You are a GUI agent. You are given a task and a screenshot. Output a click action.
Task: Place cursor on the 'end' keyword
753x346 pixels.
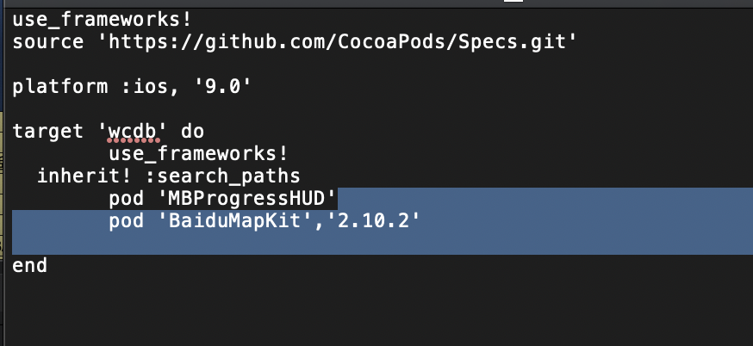coord(30,265)
